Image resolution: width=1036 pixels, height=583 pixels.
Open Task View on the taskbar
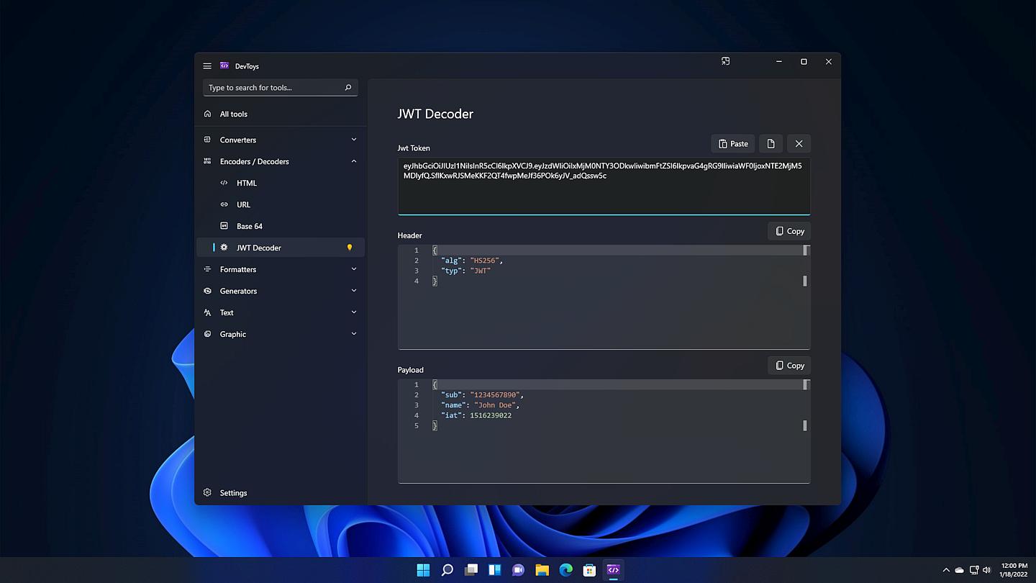pos(471,570)
